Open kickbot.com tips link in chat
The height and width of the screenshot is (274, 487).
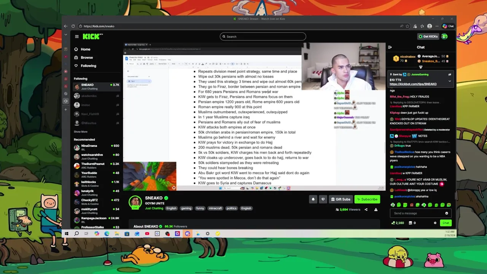(413, 84)
